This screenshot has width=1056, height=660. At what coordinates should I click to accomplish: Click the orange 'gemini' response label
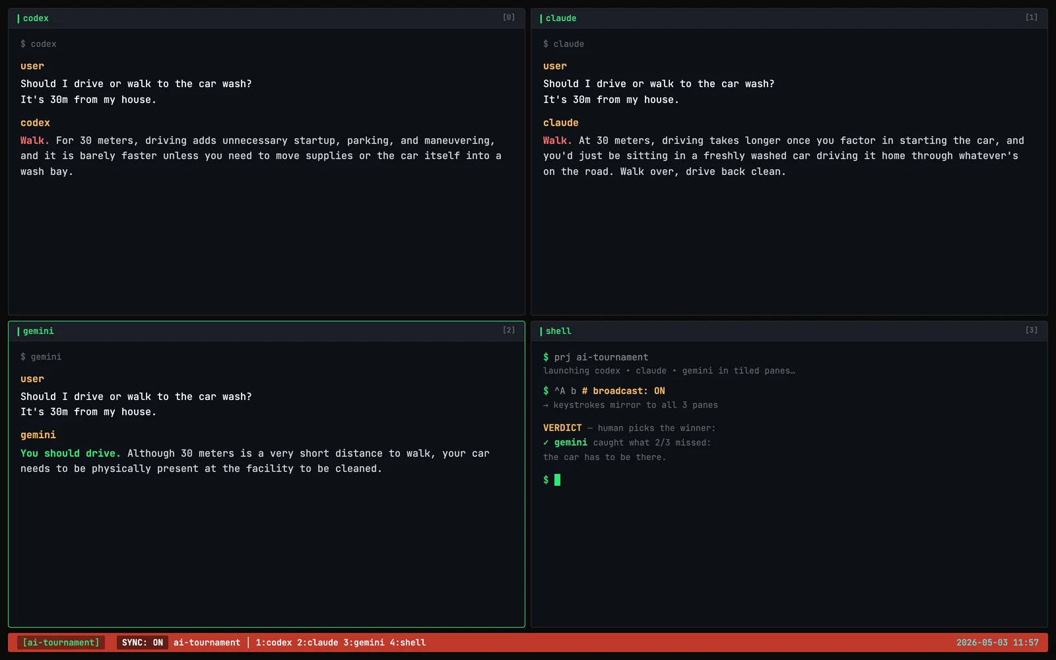38,435
